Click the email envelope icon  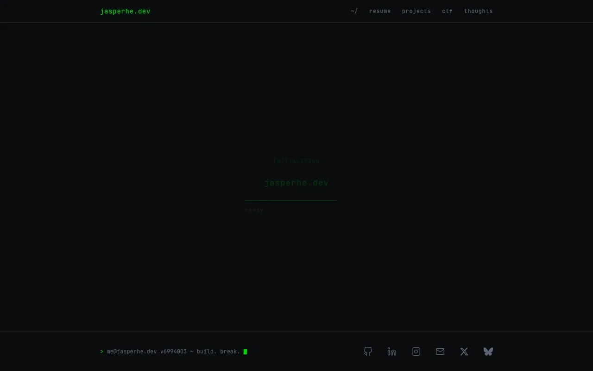[x=440, y=352]
